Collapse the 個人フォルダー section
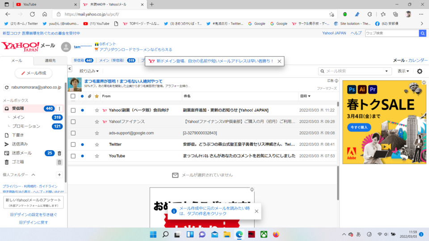Image resolution: width=429 pixels, height=241 pixels. coord(34,175)
